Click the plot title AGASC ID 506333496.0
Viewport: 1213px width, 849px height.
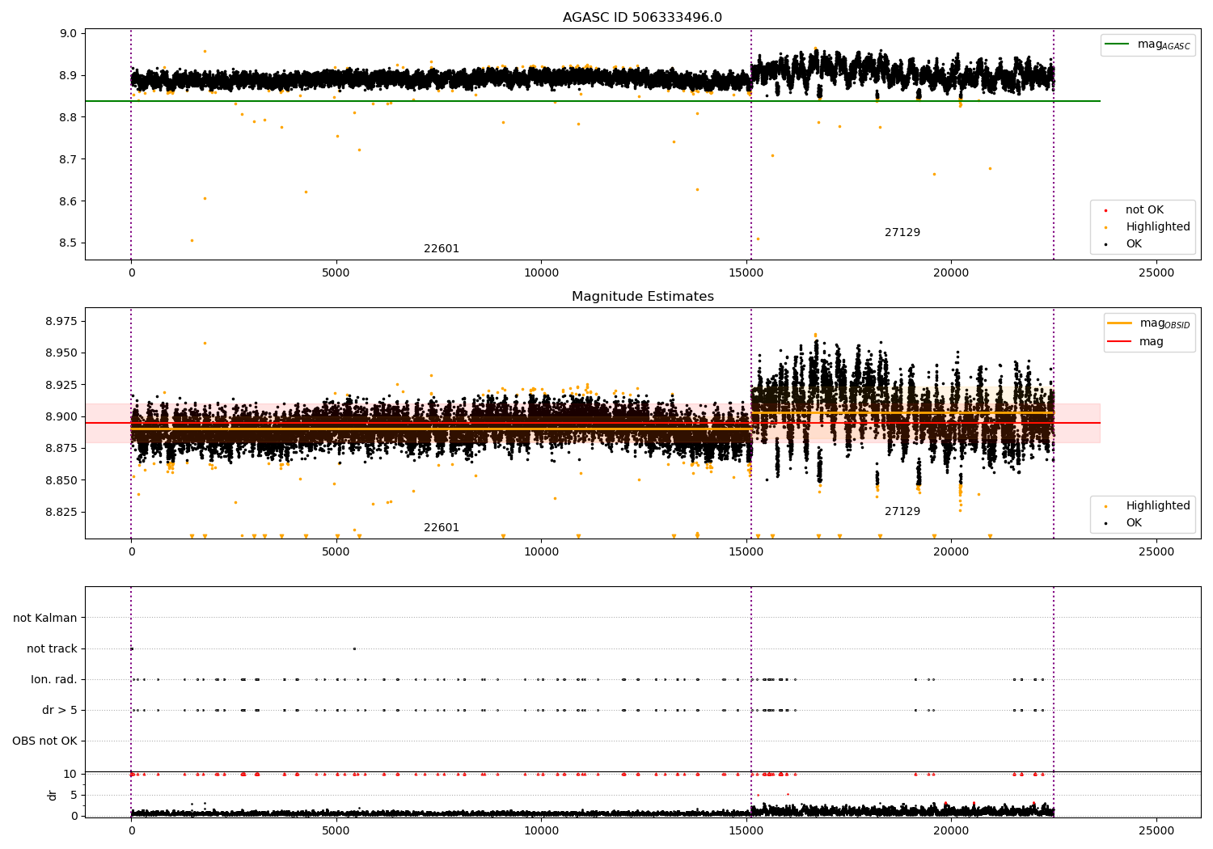coord(642,18)
